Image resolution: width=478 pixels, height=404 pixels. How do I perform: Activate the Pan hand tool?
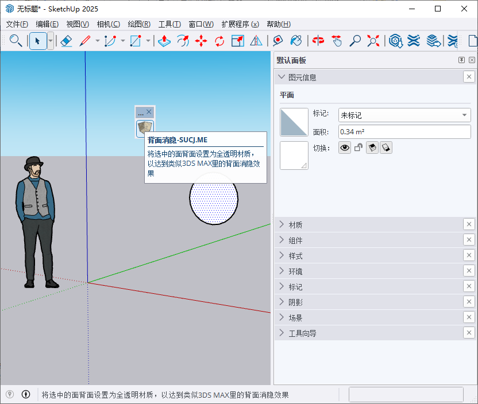click(337, 41)
